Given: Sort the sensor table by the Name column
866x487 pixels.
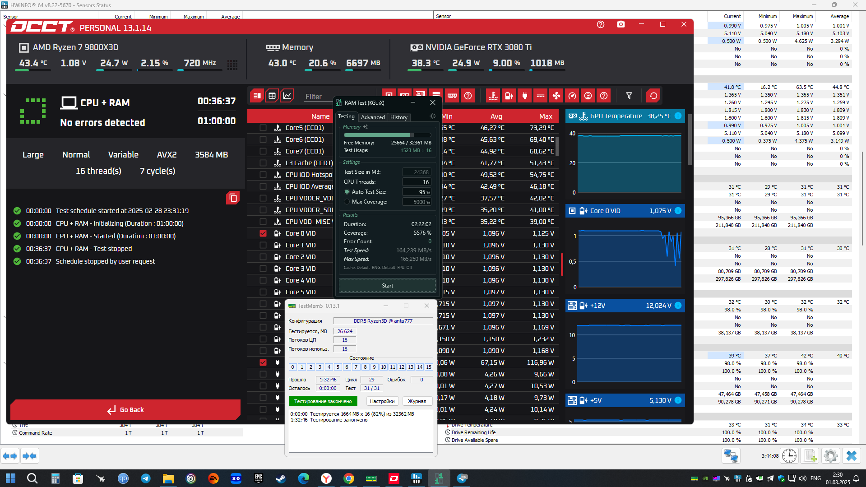Looking at the screenshot, I should (x=320, y=116).
